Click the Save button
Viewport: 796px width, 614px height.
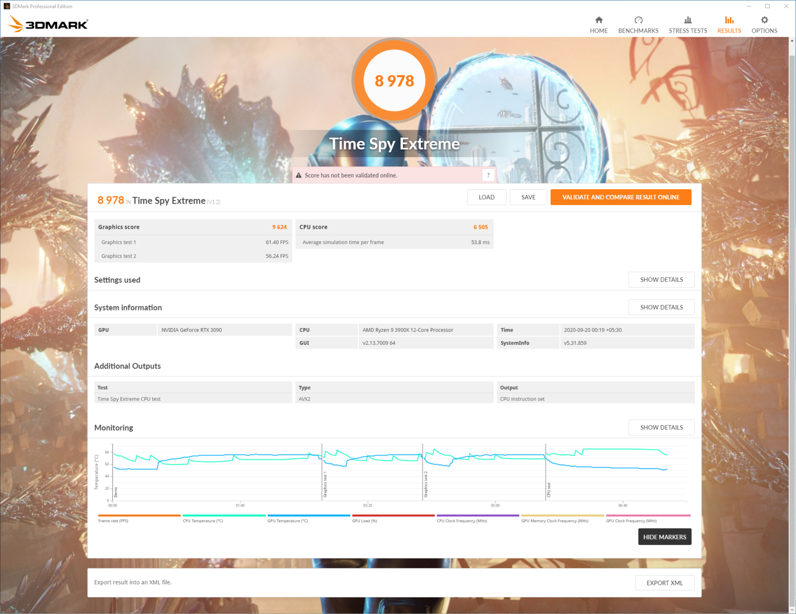coord(528,197)
